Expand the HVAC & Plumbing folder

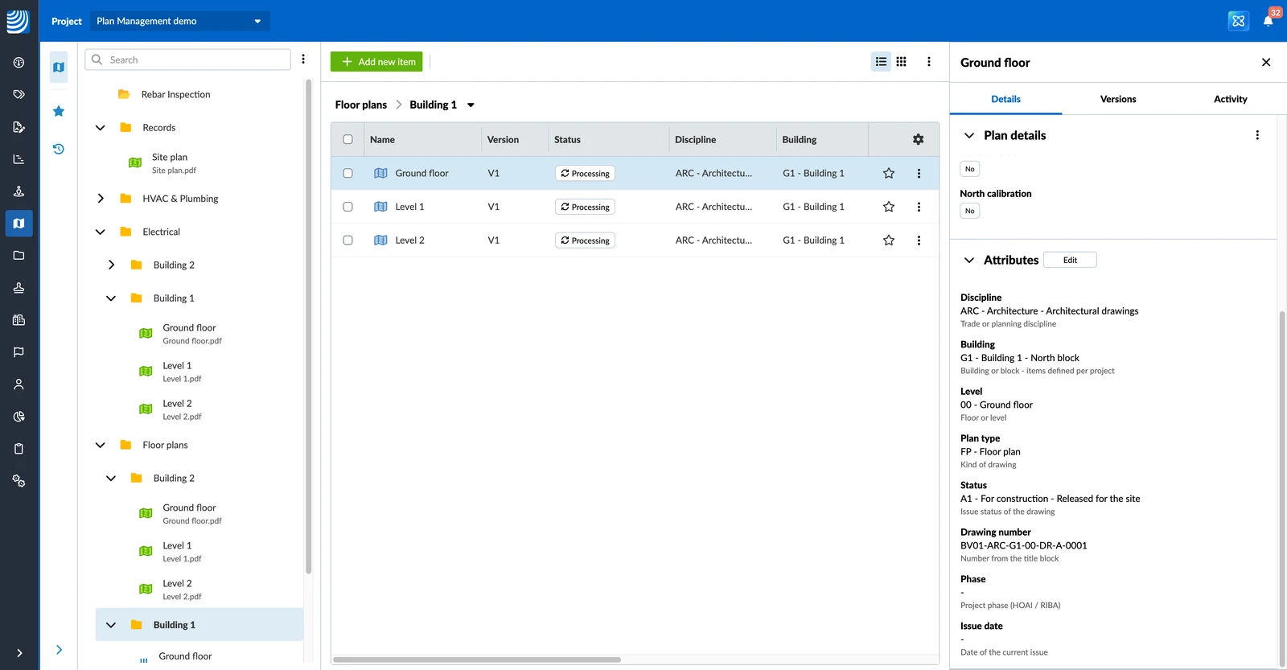point(101,199)
